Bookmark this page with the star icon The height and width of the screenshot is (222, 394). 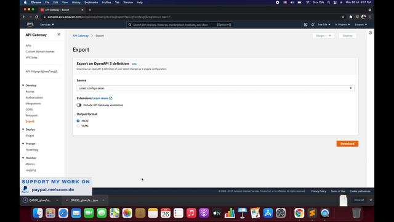tap(343, 17)
